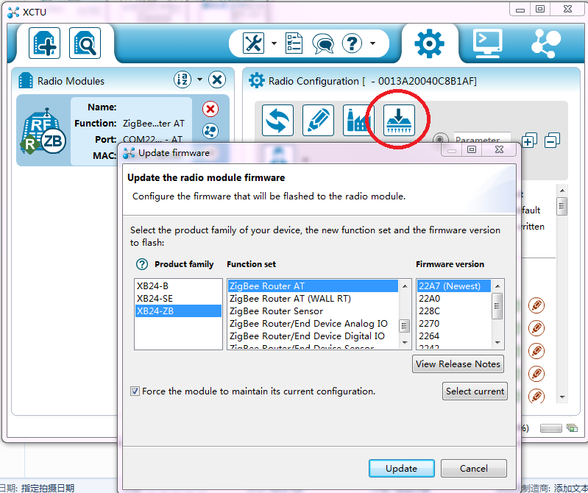This screenshot has width=588, height=493.
Task: Select firmware version 228C
Action: coord(454,311)
